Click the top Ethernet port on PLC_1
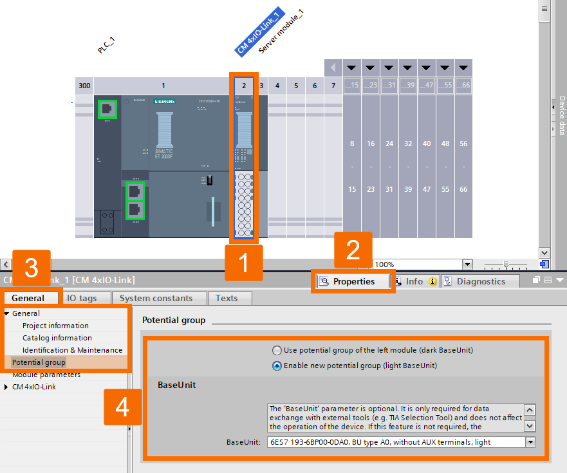567x473 pixels. 107,109
